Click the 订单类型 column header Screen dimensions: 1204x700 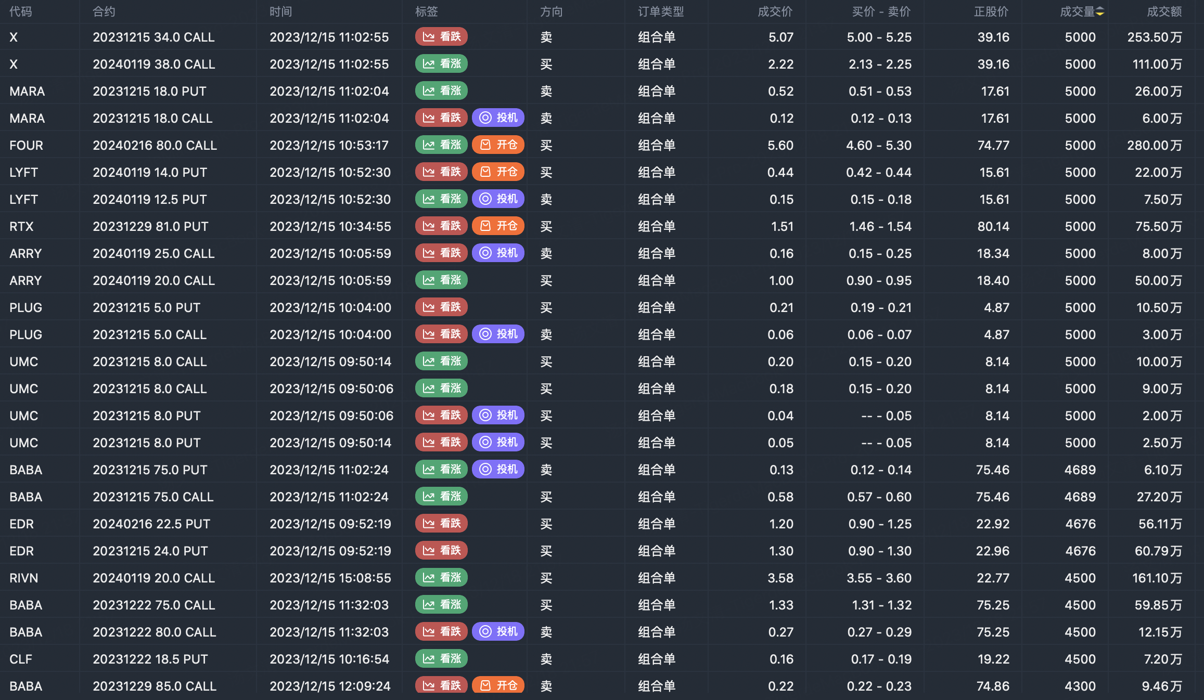pos(661,12)
